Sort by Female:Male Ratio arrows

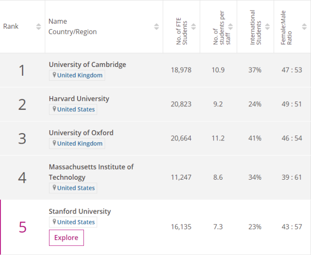coord(304,26)
